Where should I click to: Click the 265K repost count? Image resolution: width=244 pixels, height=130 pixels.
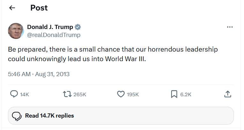[80, 94]
